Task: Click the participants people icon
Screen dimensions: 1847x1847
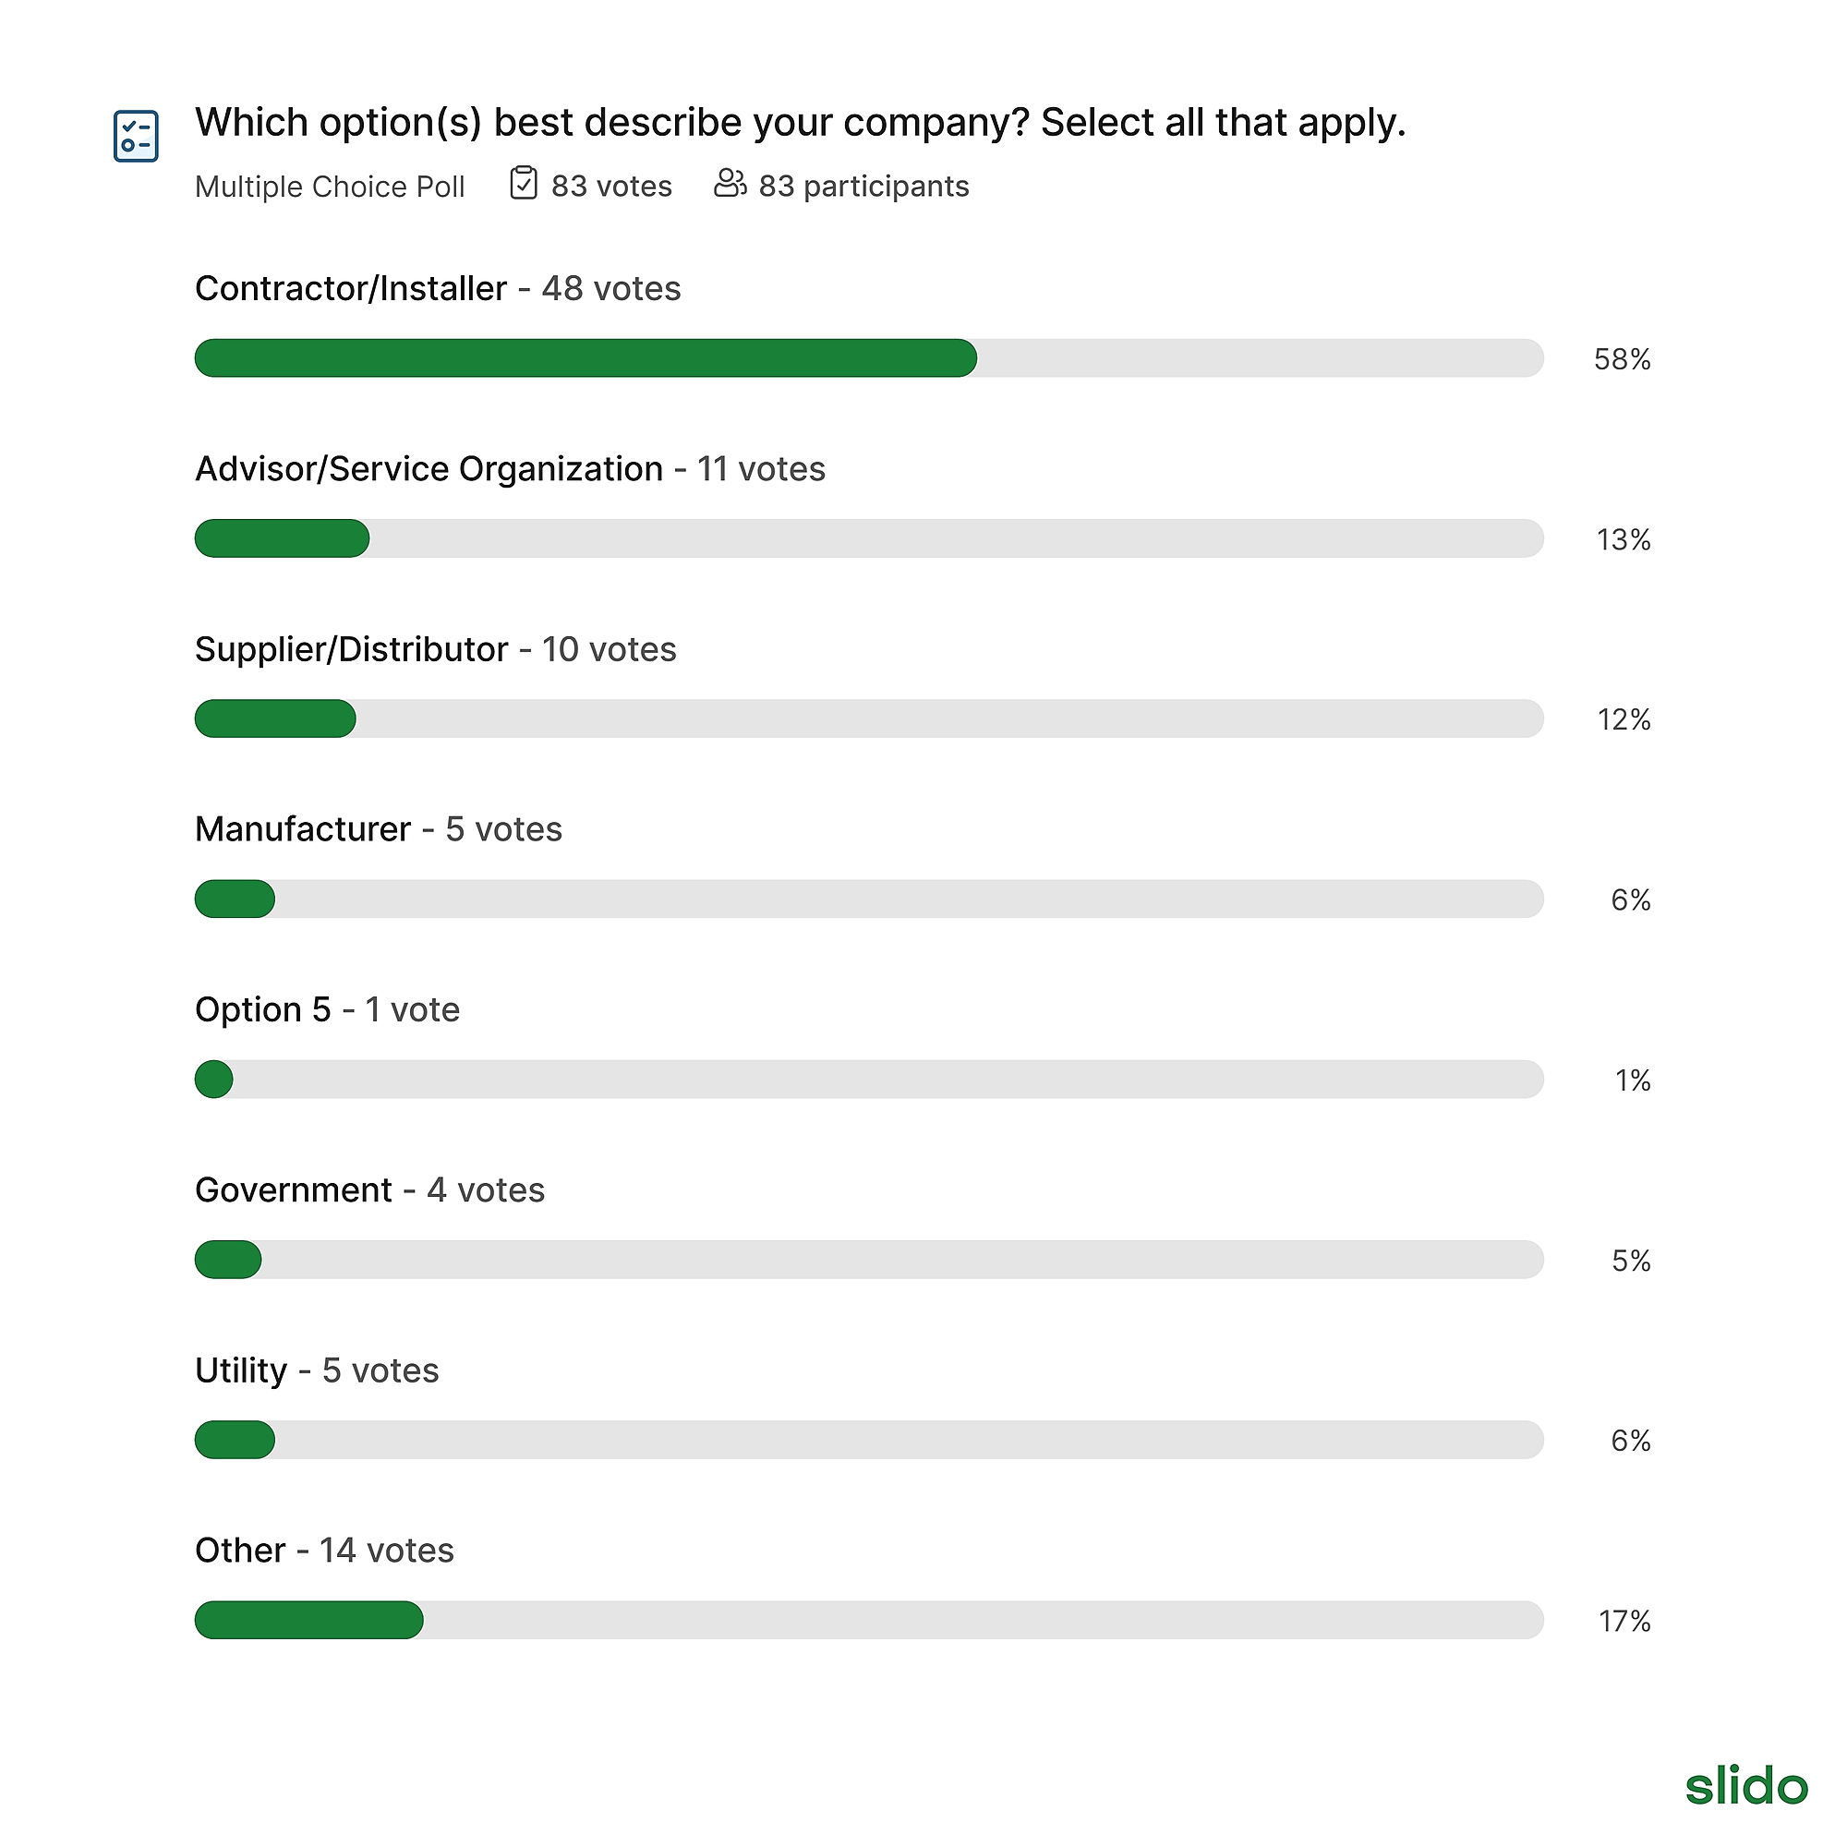Action: 730,183
